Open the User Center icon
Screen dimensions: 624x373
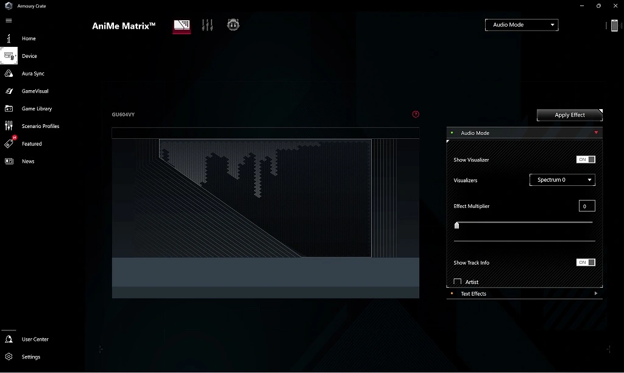pyautogui.click(x=9, y=339)
